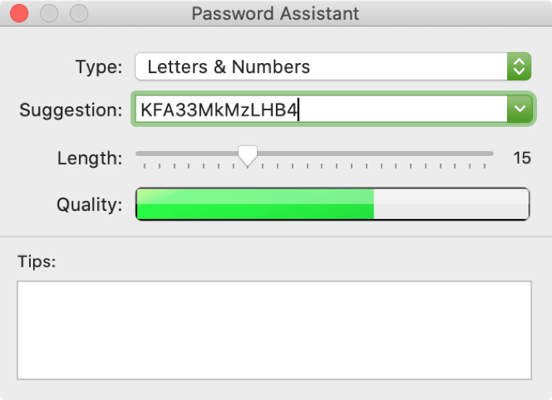Click the Length slider thumb

coord(248,156)
